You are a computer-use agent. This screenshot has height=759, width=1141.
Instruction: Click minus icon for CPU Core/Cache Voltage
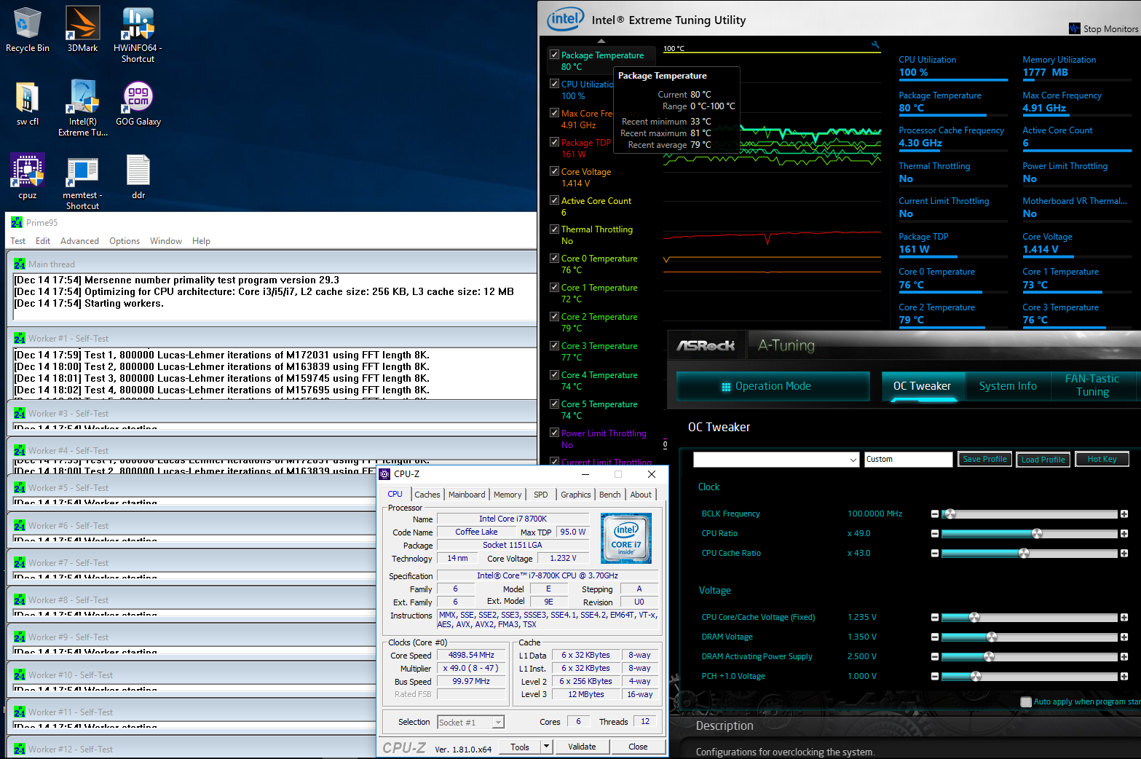(935, 618)
